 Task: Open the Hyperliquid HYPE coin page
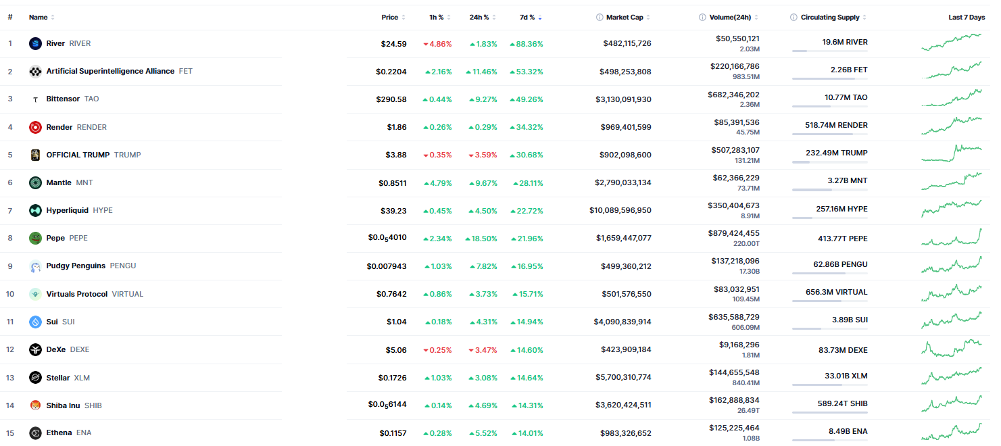[67, 210]
